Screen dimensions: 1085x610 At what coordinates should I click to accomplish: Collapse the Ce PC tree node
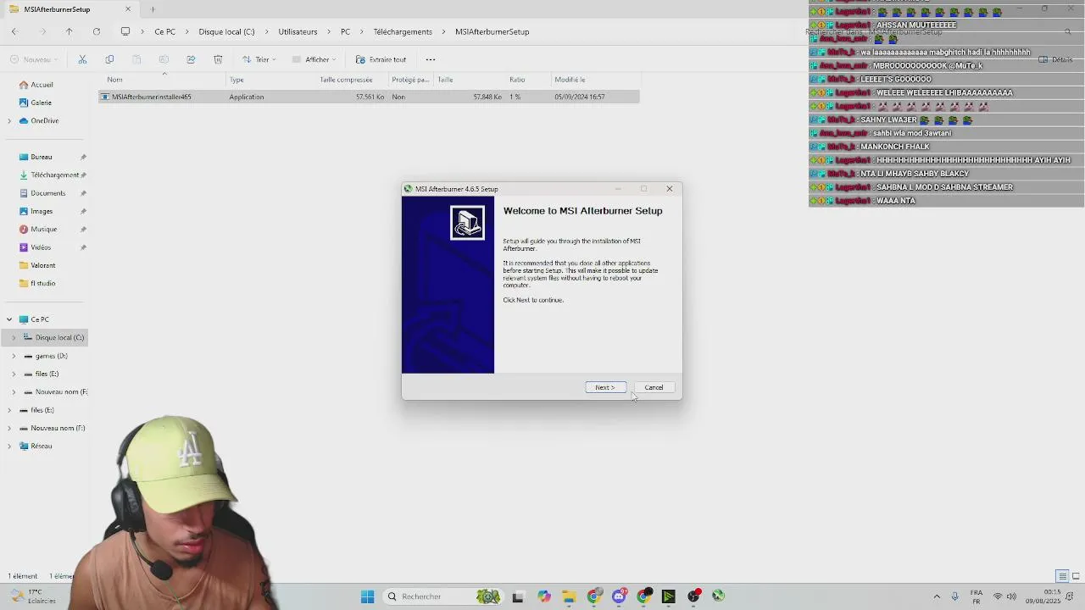click(x=9, y=319)
